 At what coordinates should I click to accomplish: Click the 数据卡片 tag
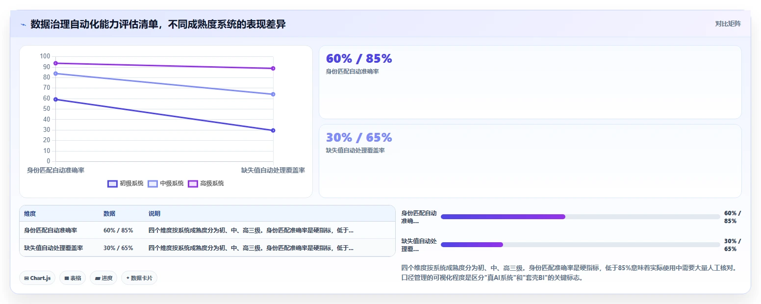pos(139,278)
